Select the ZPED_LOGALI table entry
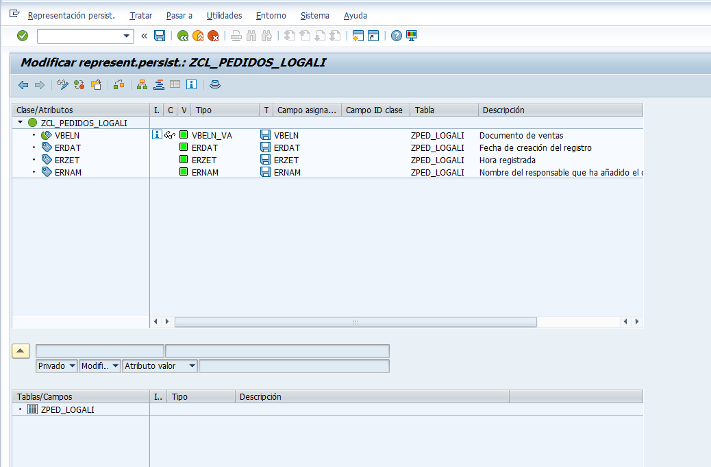Viewport: 711px width, 467px height. pos(68,409)
